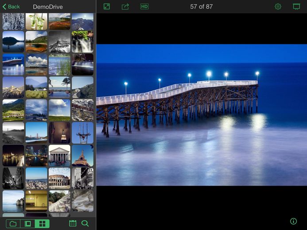Tap the DemoDrive title

point(48,7)
